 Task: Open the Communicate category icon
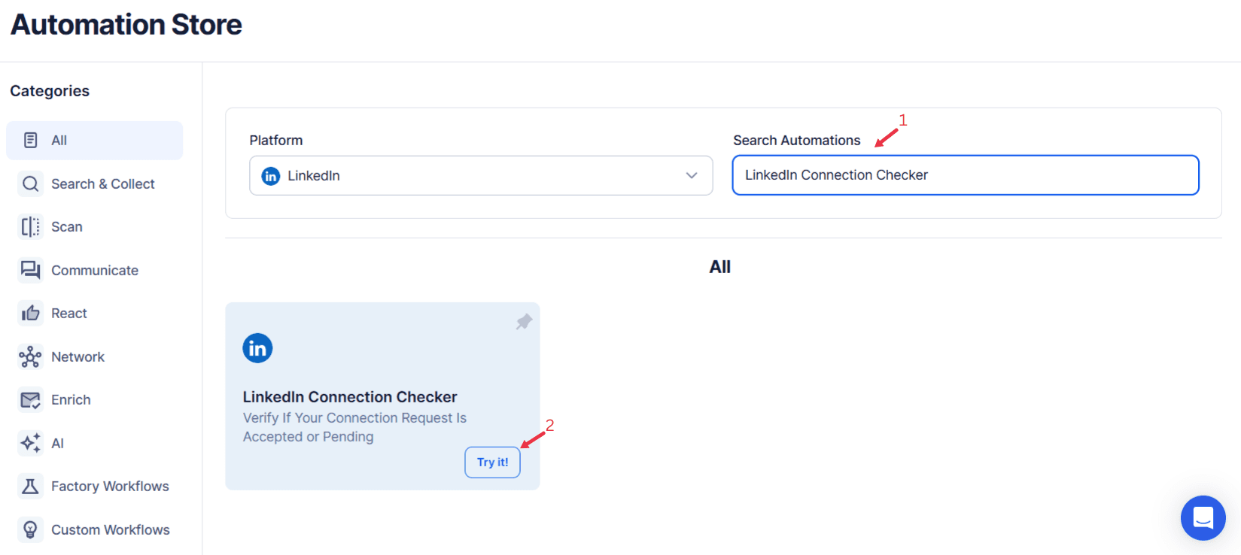coord(30,270)
